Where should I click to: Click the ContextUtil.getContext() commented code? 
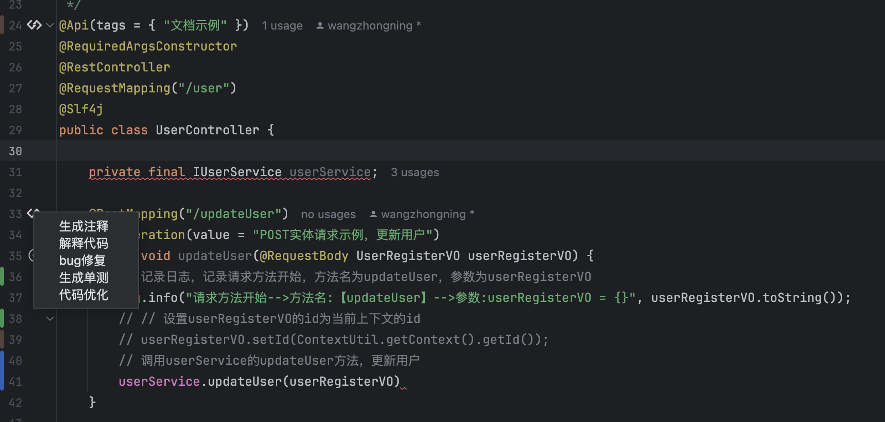click(385, 340)
